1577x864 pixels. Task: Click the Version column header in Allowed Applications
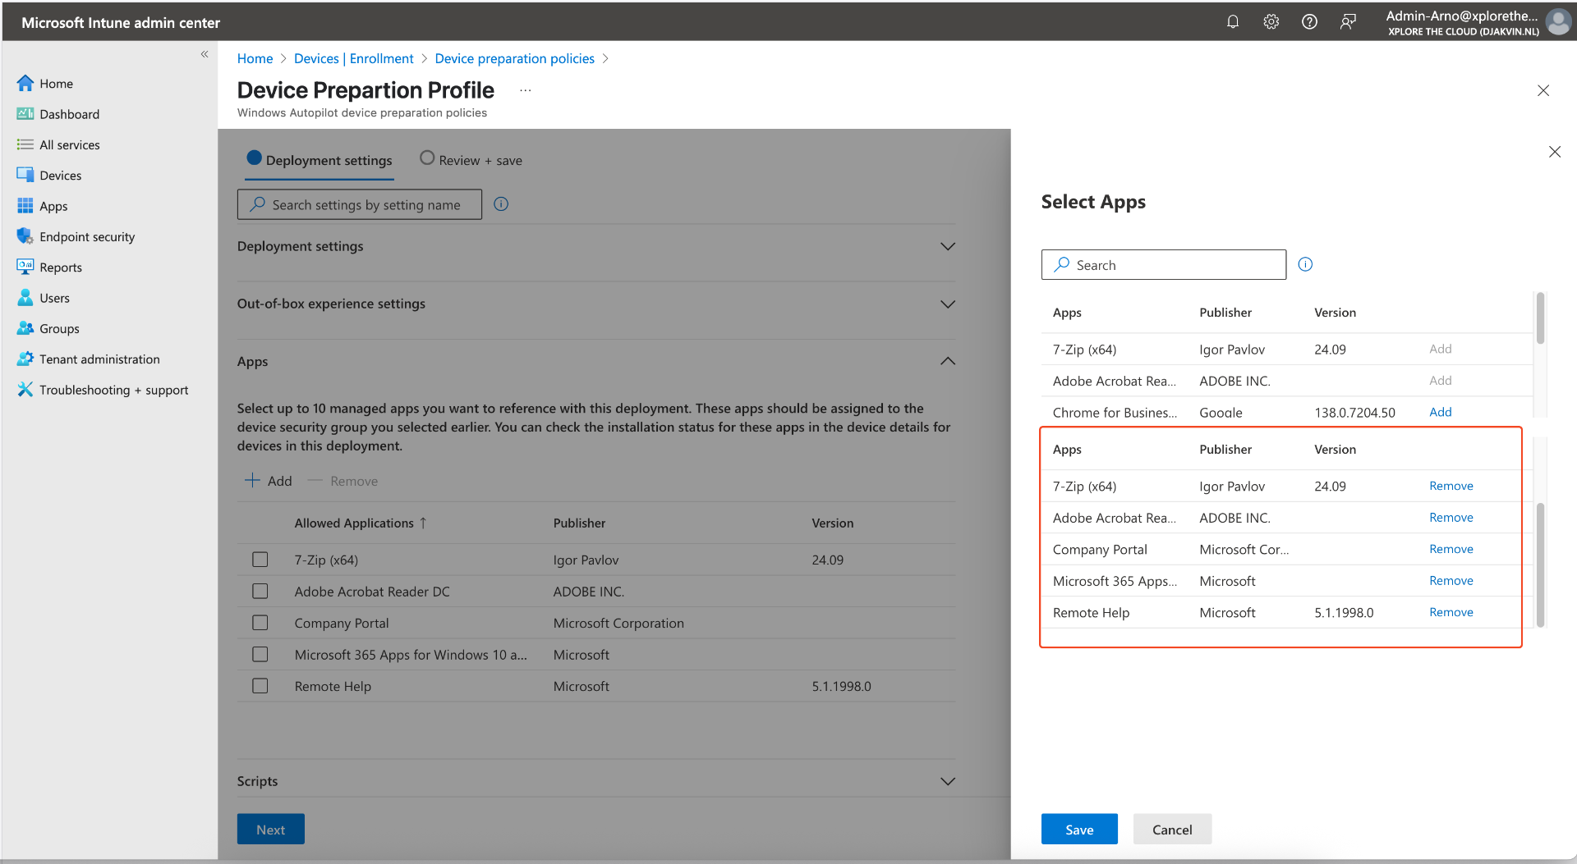tap(832, 523)
